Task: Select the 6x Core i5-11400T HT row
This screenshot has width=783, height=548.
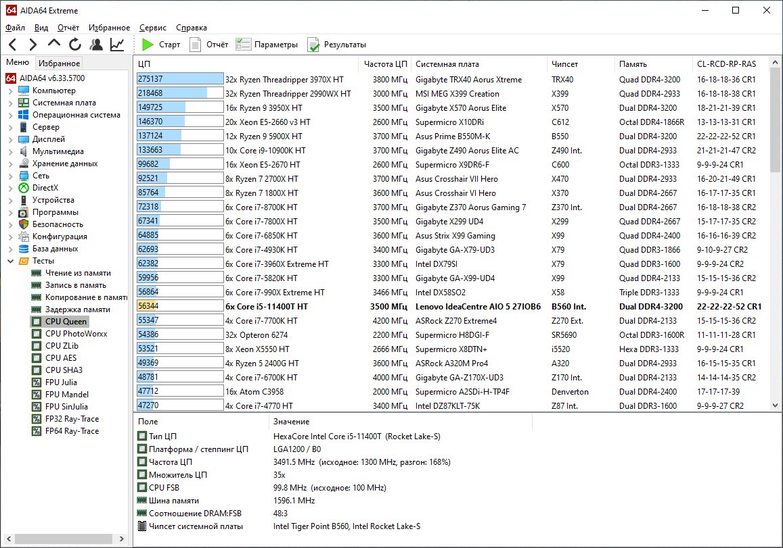Action: point(451,307)
